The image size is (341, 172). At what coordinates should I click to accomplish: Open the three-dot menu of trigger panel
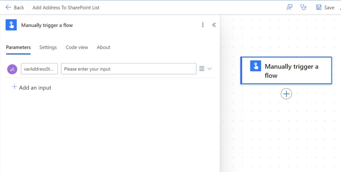point(203,25)
